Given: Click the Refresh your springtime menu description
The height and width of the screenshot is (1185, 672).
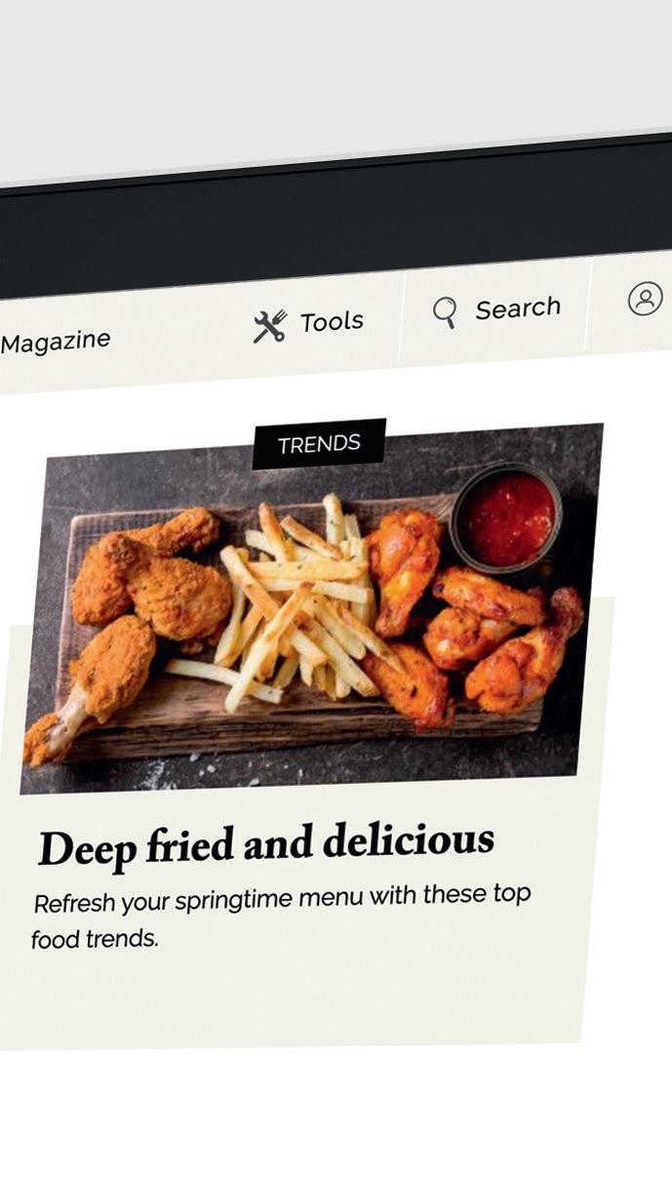Looking at the screenshot, I should point(283,898).
